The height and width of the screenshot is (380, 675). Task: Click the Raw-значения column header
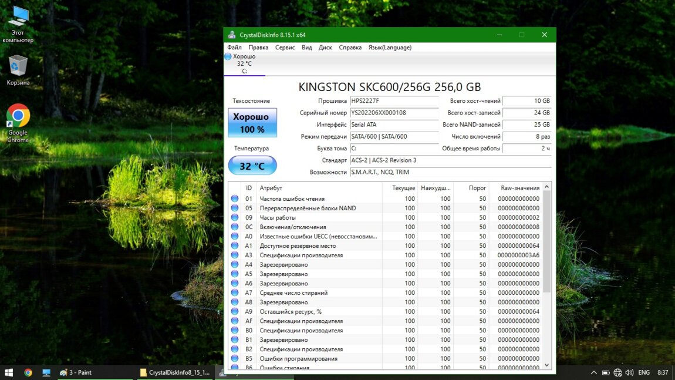pyautogui.click(x=519, y=188)
